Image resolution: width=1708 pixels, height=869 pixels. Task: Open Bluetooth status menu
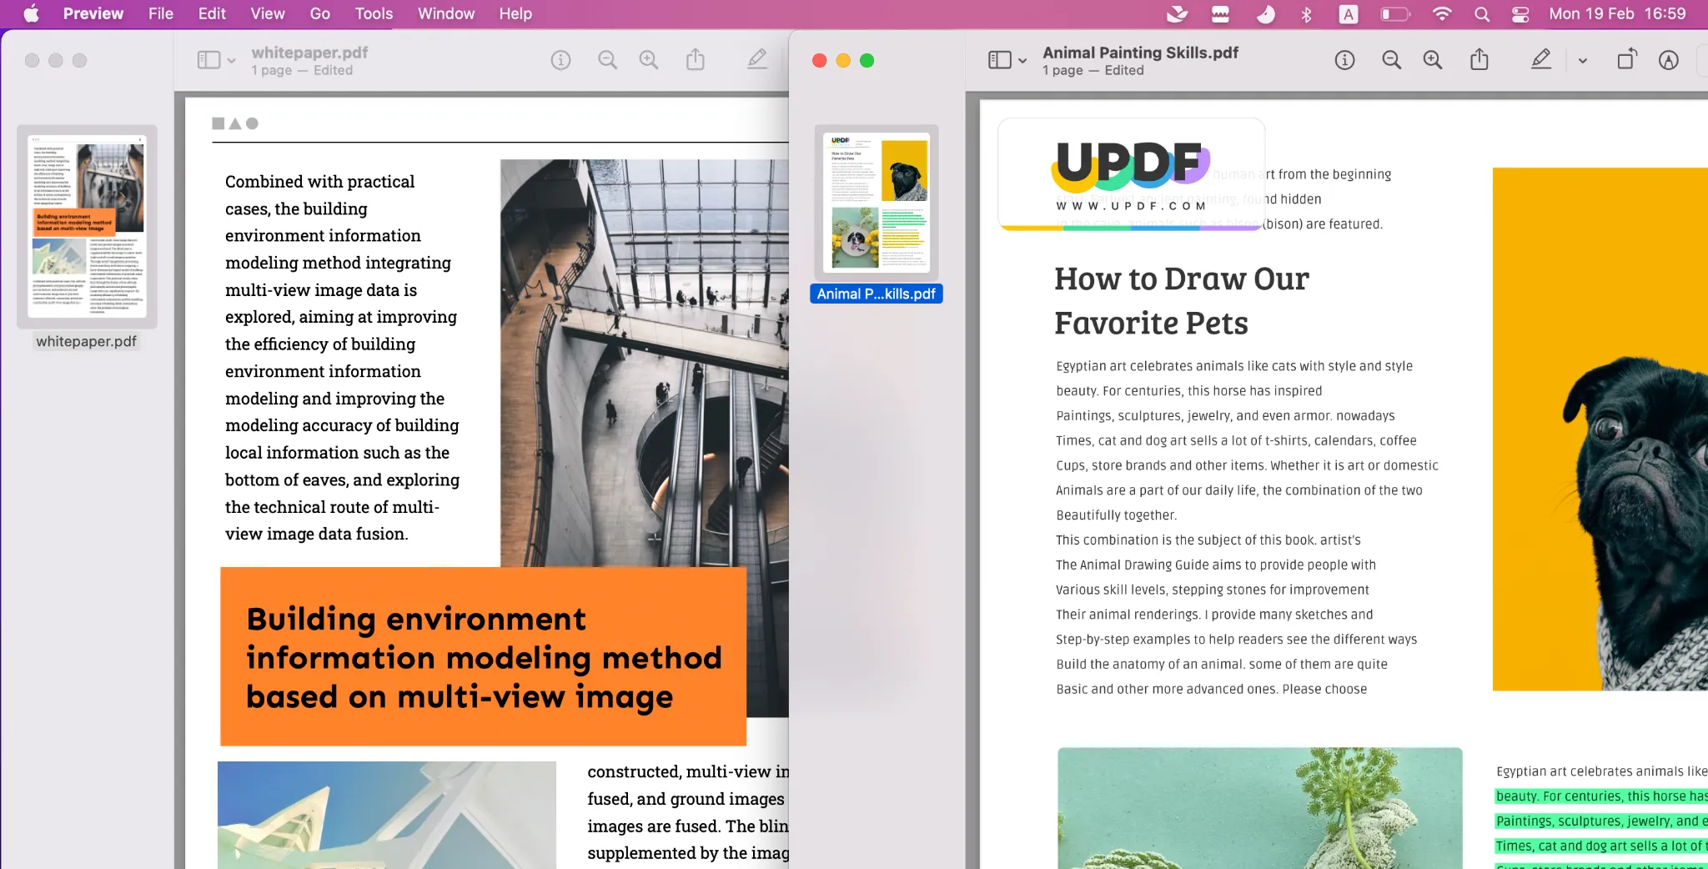tap(1307, 13)
